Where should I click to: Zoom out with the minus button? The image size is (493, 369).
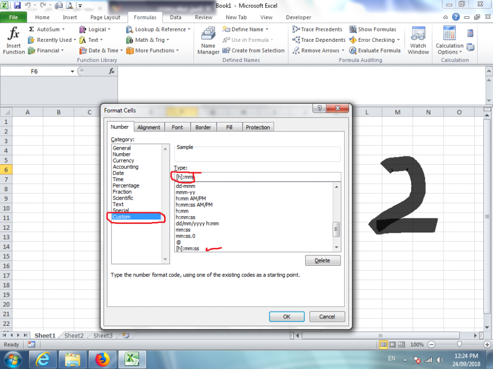click(431, 344)
